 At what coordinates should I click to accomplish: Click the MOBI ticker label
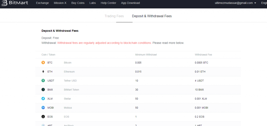pos(51,108)
